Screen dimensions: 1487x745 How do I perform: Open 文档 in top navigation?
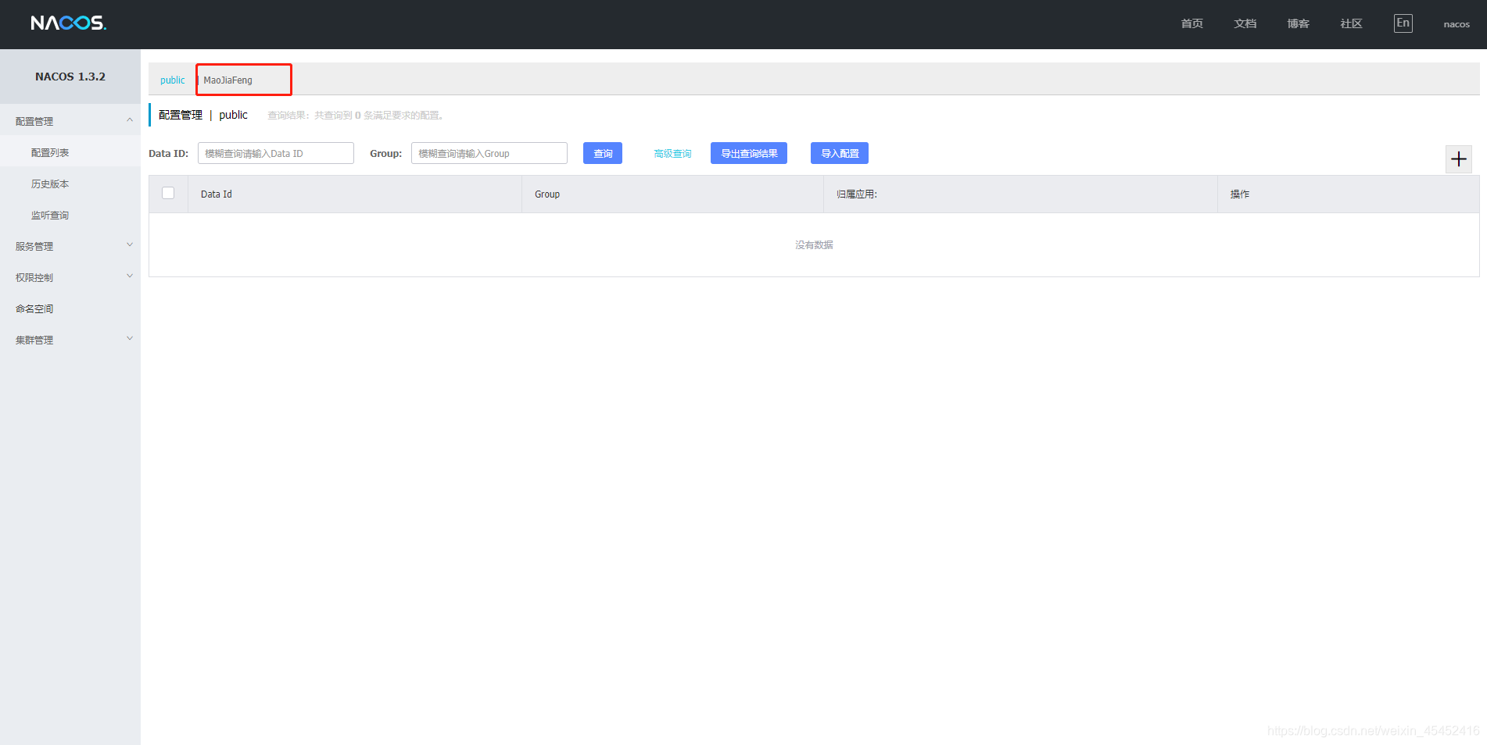(x=1245, y=23)
